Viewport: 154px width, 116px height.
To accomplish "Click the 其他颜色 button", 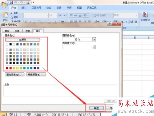I will (36, 75).
